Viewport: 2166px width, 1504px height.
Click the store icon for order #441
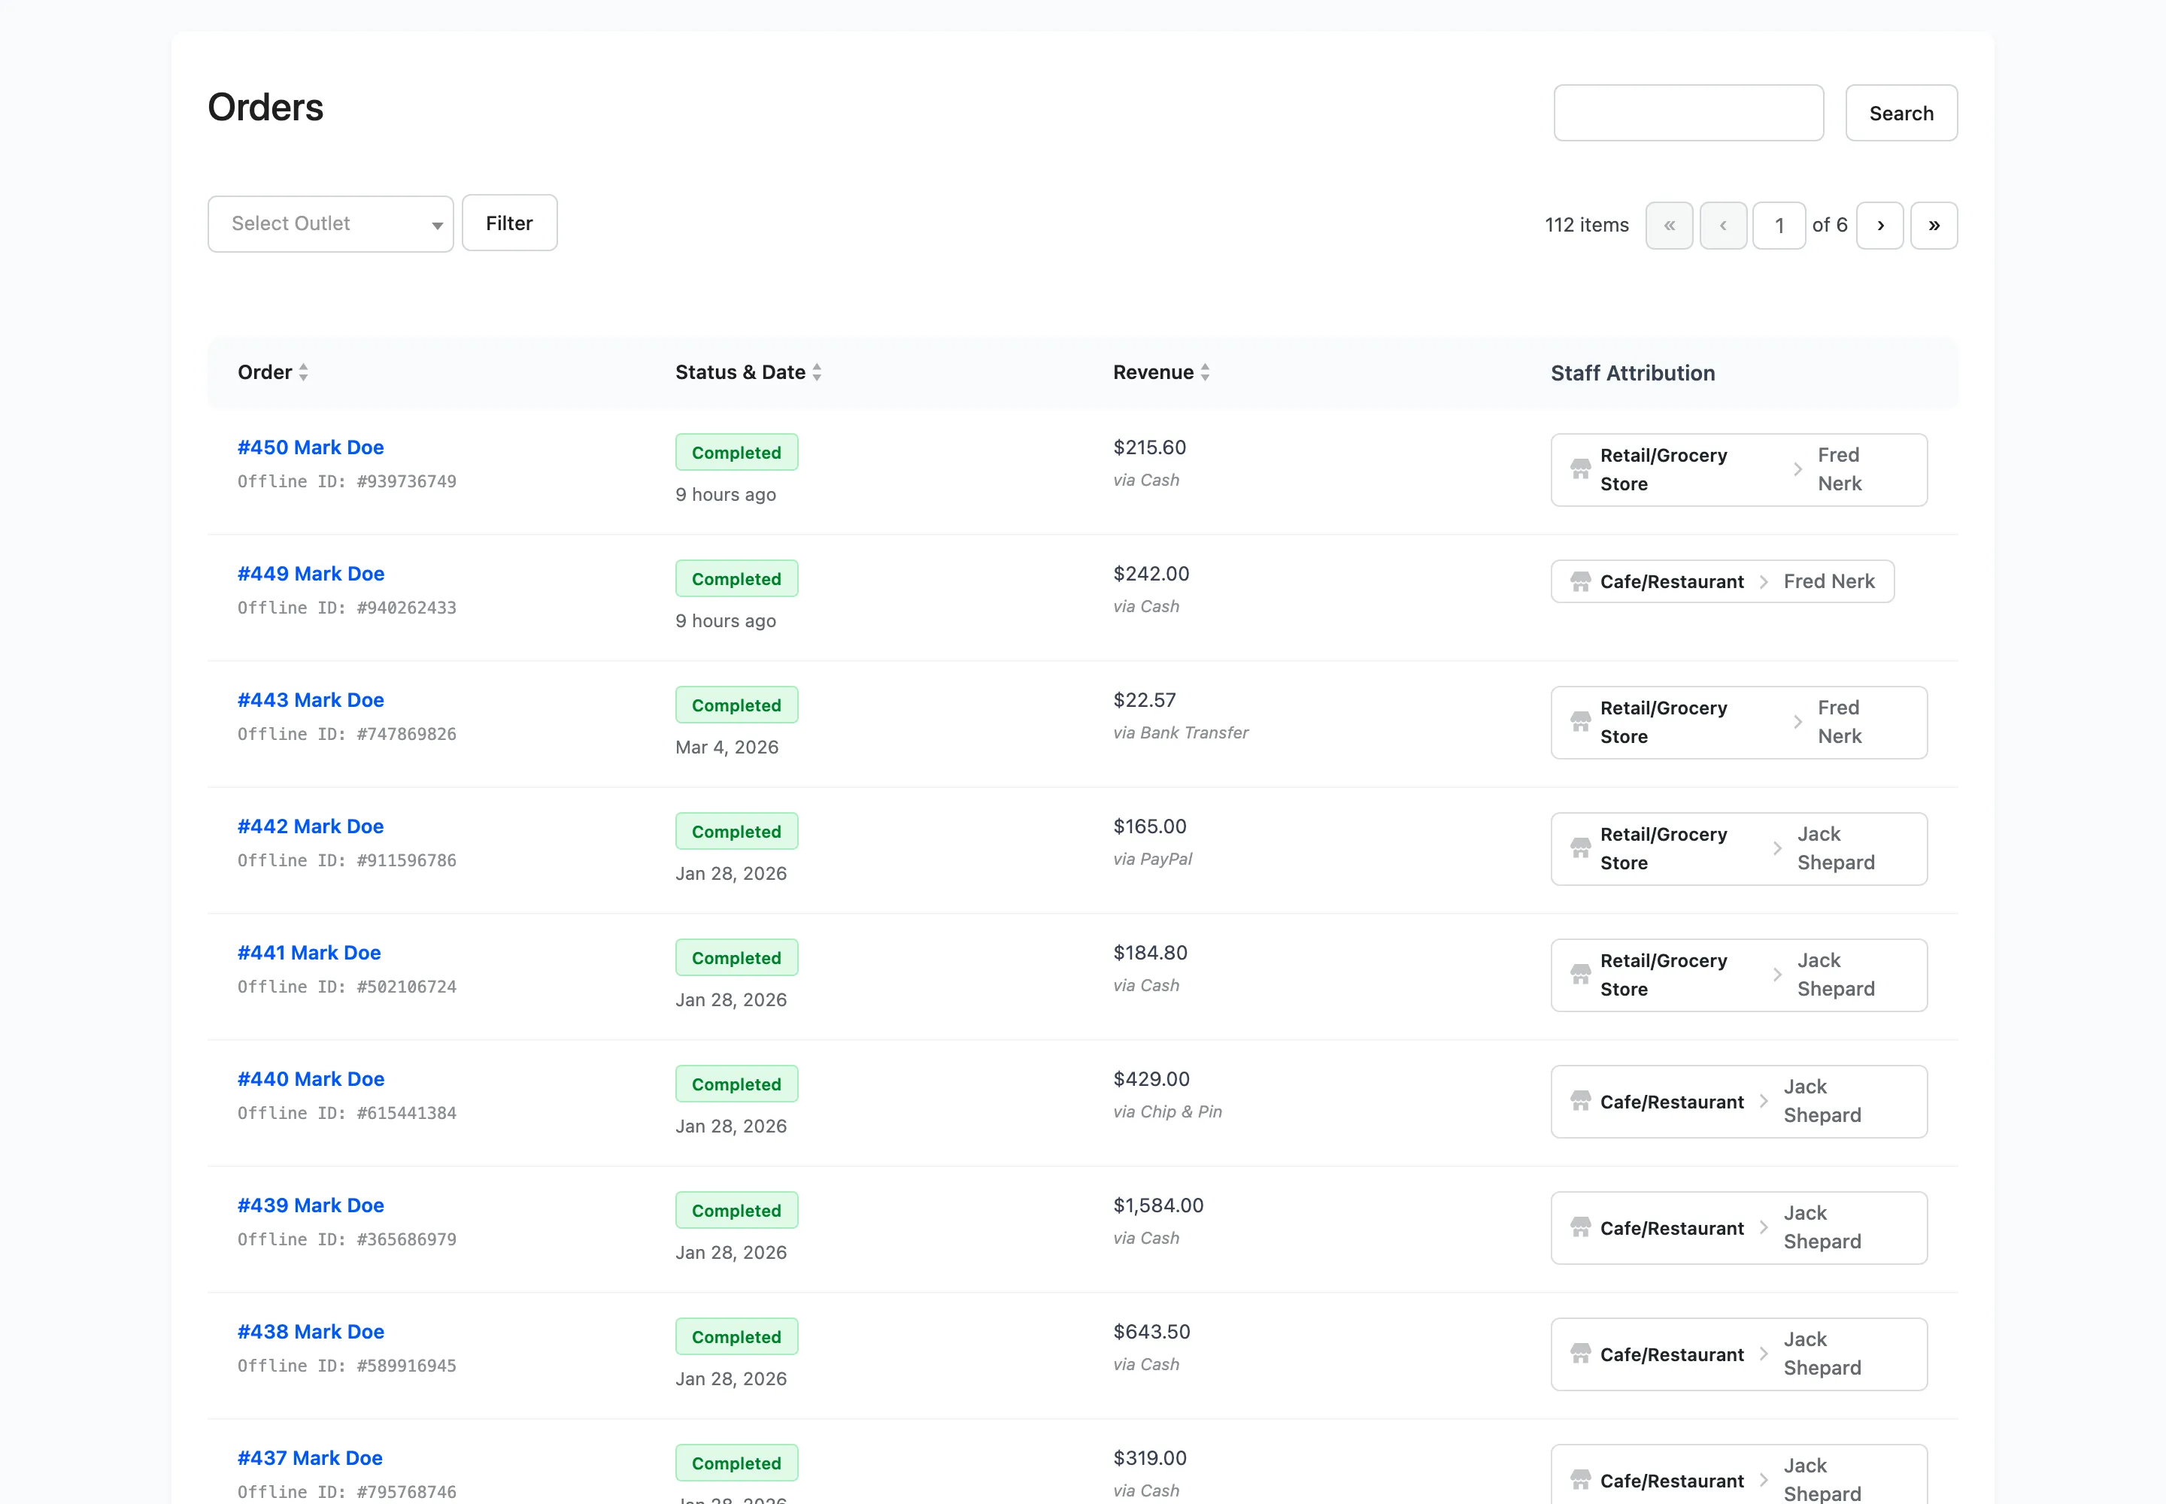pos(1581,975)
